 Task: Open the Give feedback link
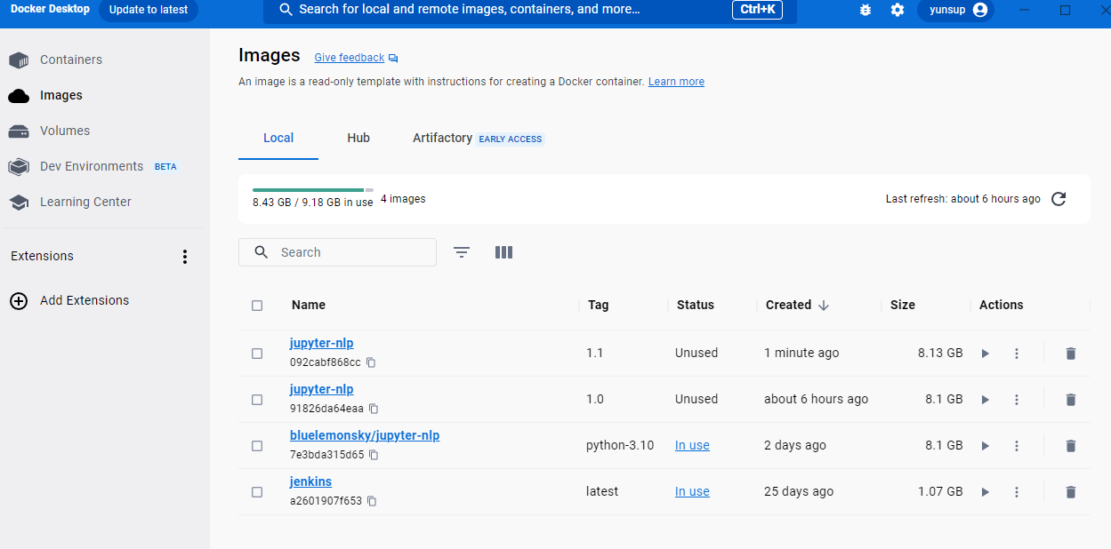coord(350,58)
